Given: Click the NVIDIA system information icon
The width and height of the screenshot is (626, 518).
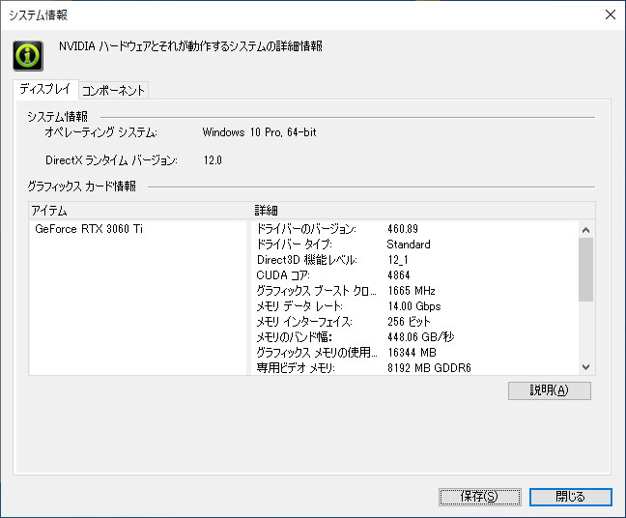Looking at the screenshot, I should coord(28,54).
